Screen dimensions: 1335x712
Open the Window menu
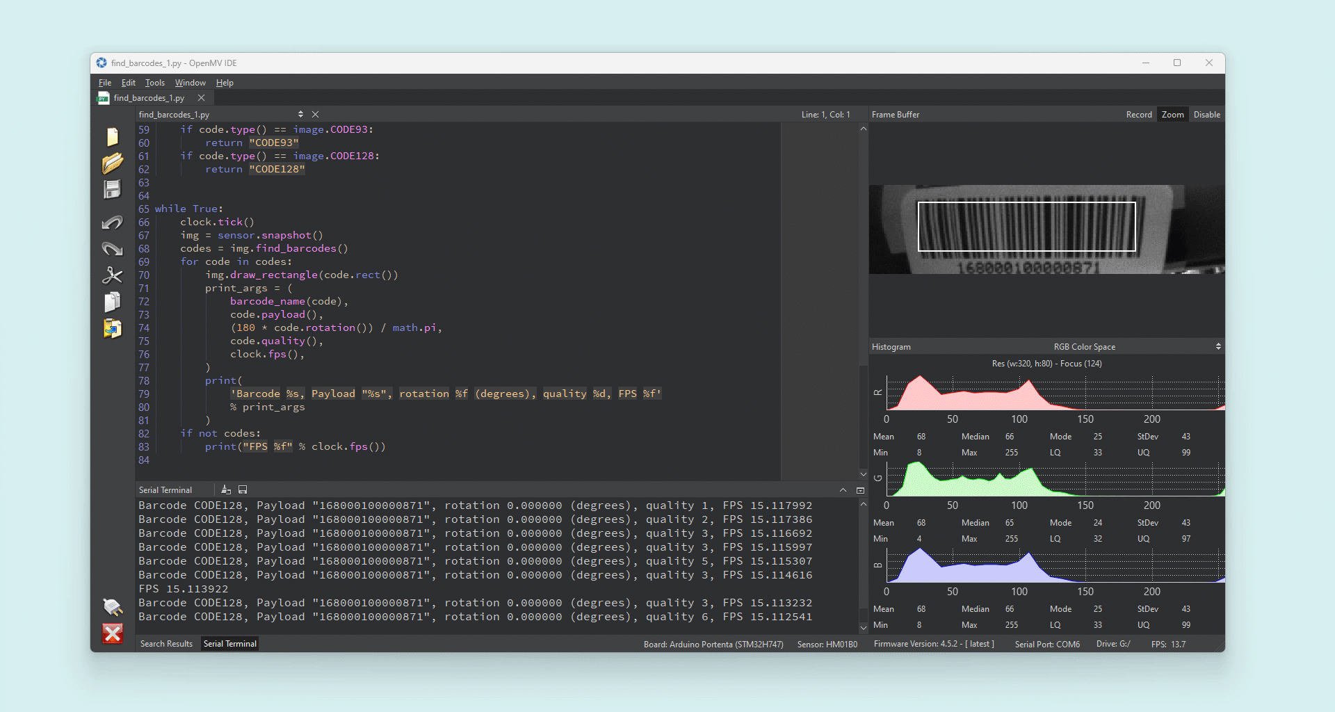(190, 82)
